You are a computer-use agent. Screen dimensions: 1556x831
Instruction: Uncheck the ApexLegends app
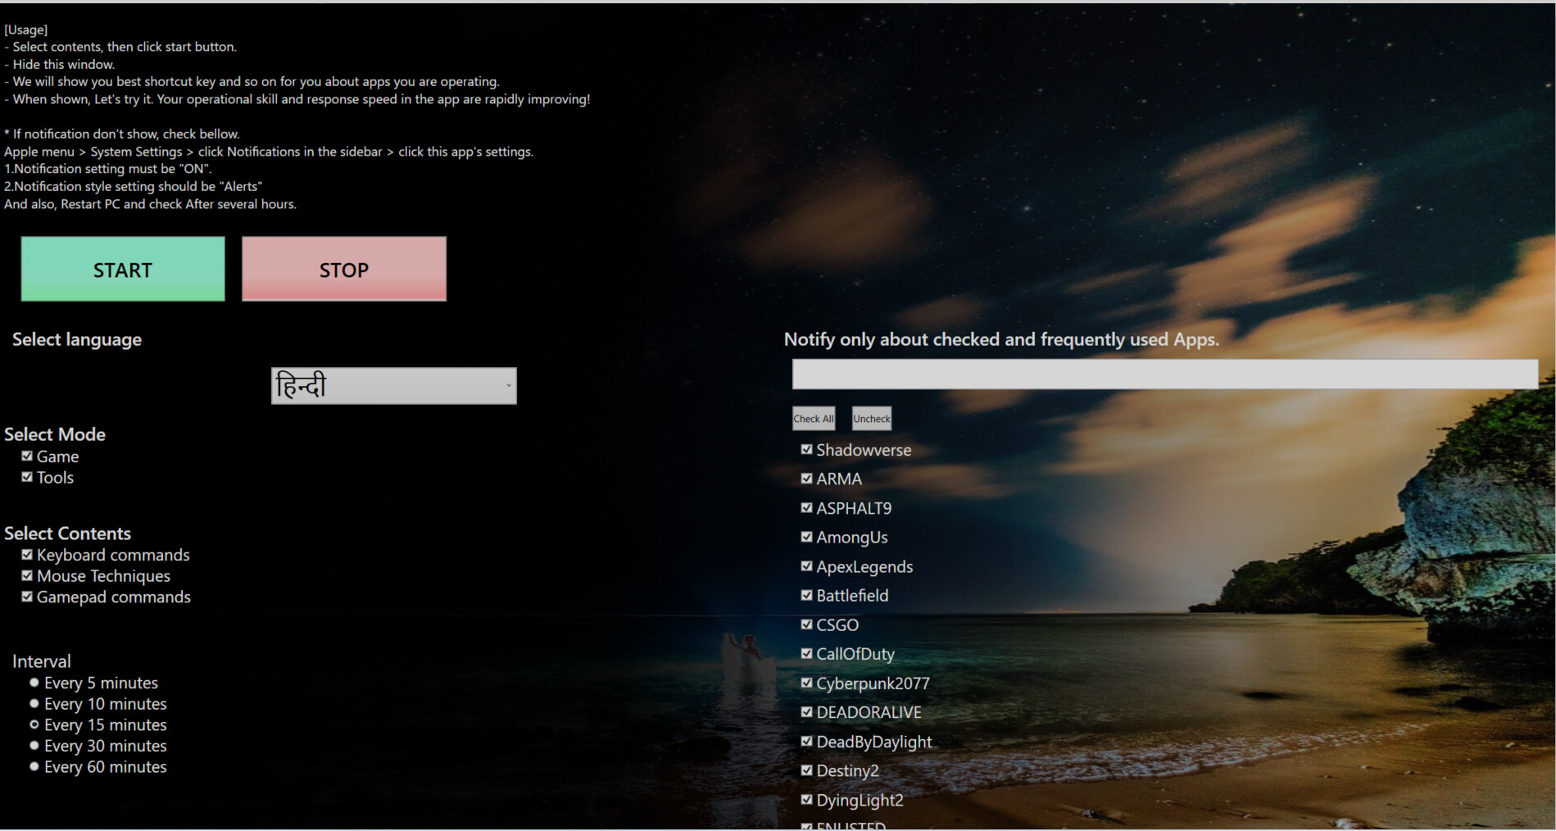(x=805, y=565)
